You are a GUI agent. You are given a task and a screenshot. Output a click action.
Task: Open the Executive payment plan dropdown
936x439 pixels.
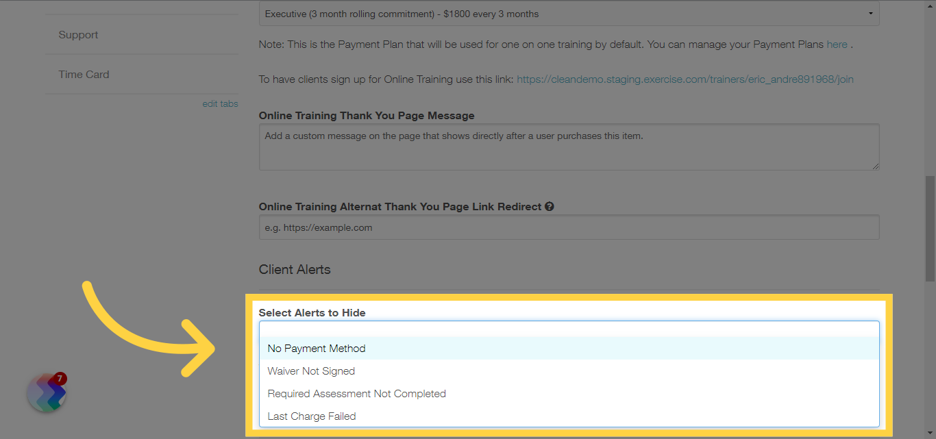[x=569, y=13]
